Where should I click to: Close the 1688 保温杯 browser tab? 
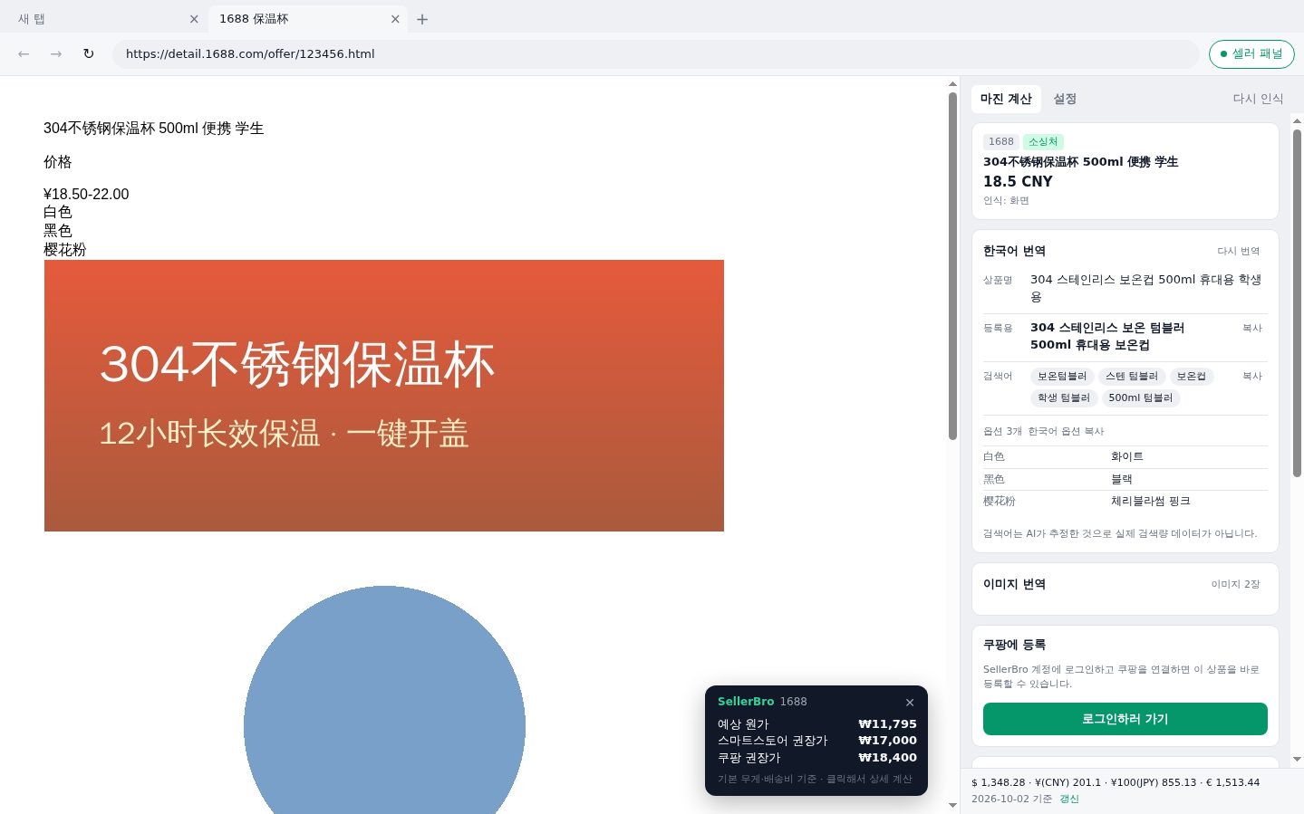395,19
